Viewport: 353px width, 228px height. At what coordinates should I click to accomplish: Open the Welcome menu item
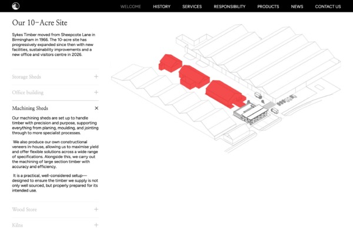pos(131,6)
